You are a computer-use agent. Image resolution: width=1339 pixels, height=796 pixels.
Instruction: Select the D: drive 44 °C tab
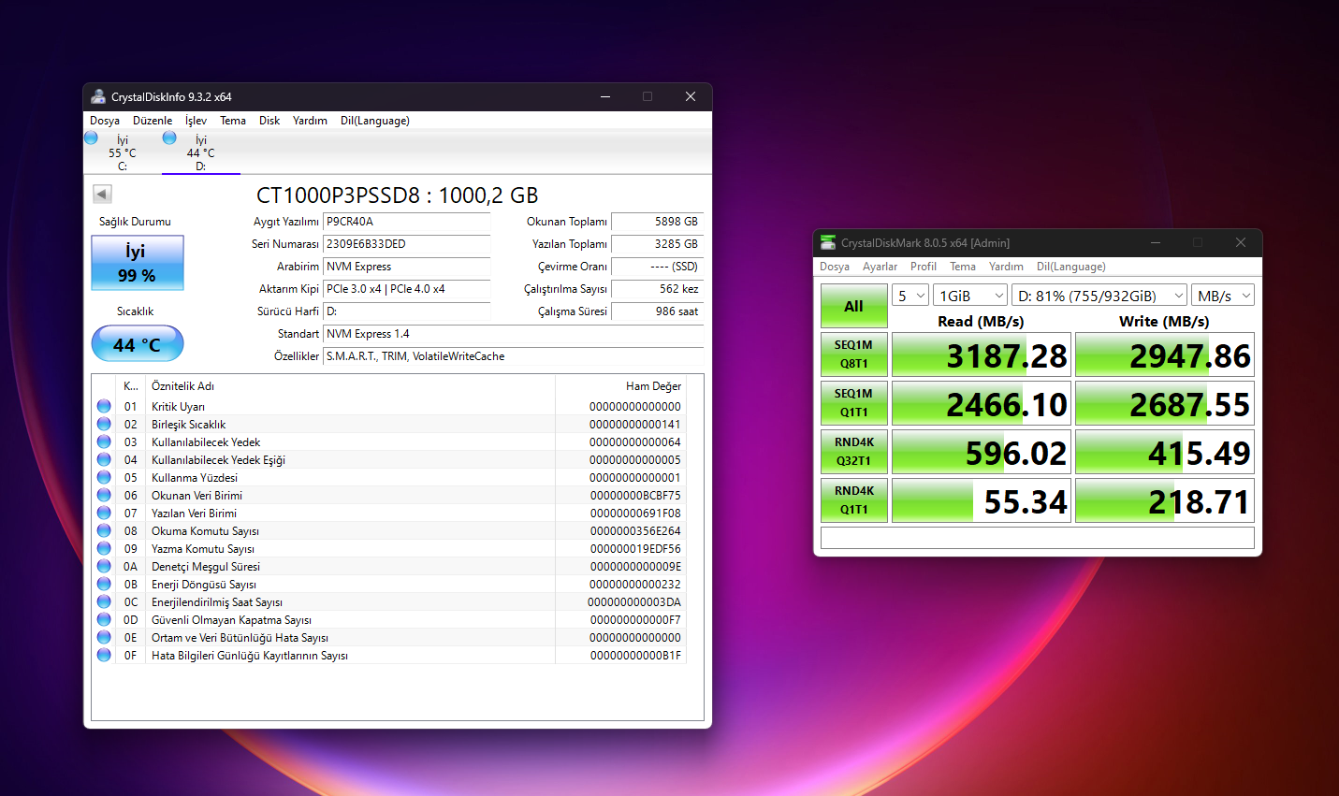tap(201, 152)
